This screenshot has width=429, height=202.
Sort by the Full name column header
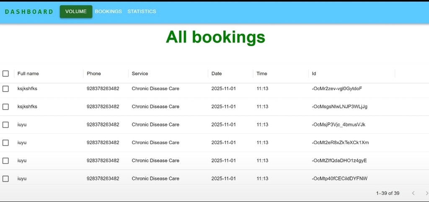point(28,74)
